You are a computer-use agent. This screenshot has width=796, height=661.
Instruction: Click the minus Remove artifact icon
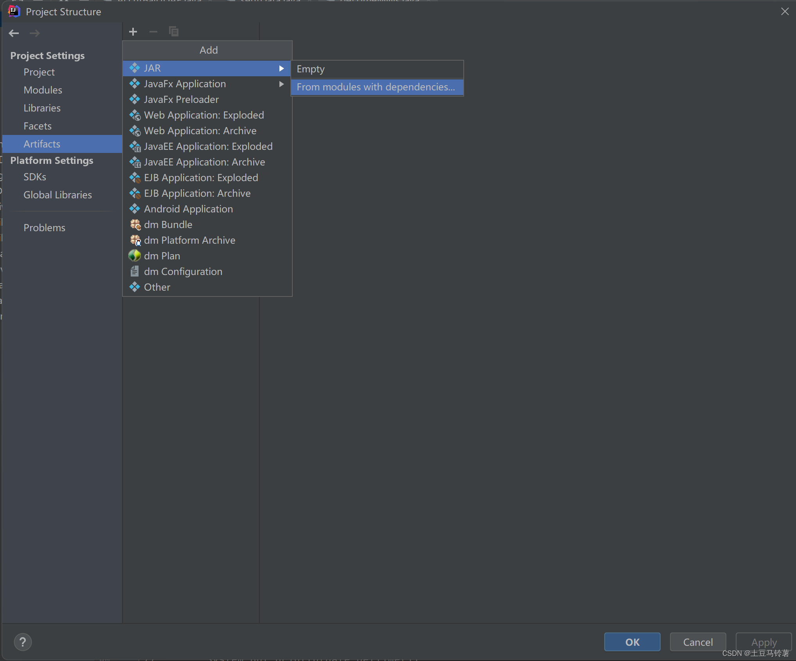coord(153,32)
